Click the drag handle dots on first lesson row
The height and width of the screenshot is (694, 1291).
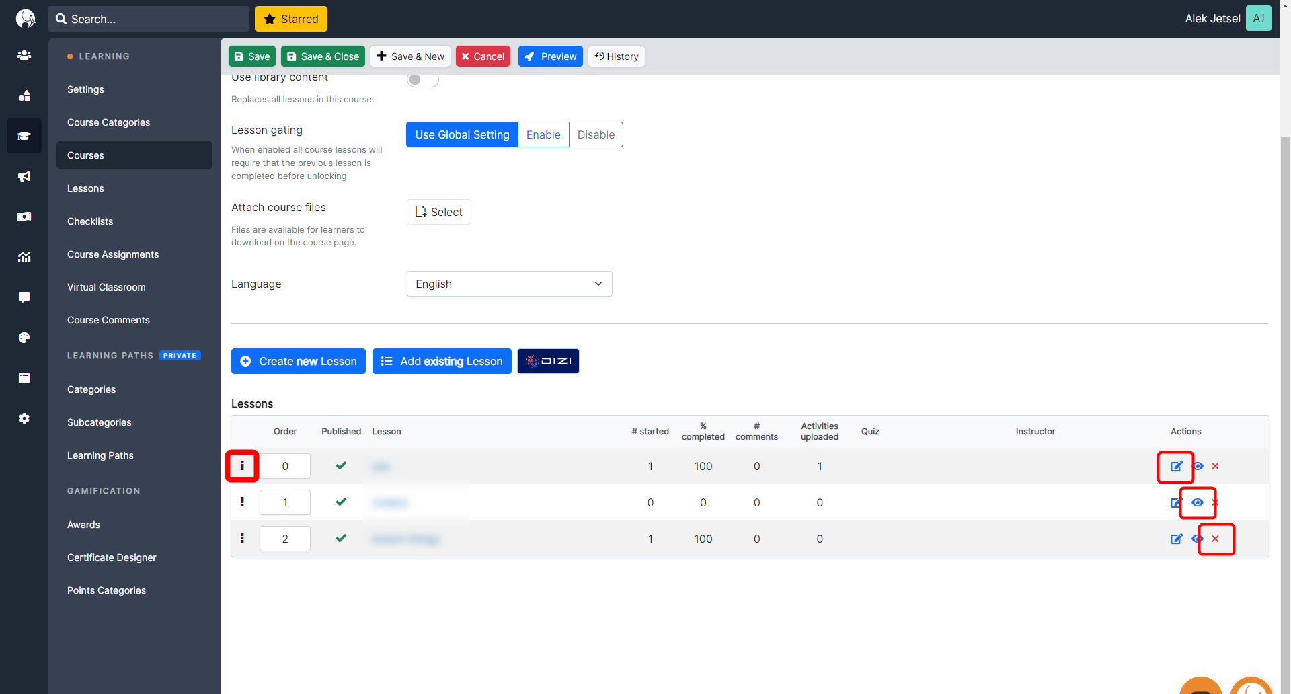(x=242, y=466)
